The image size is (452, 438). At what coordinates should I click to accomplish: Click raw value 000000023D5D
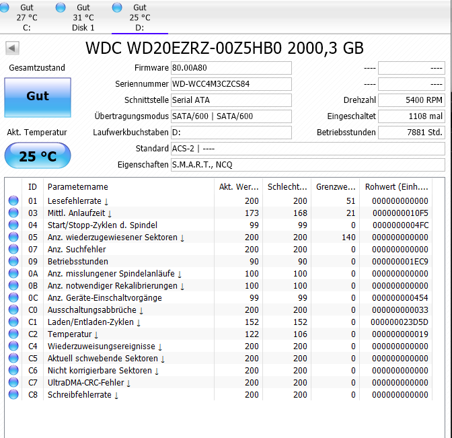click(400, 322)
